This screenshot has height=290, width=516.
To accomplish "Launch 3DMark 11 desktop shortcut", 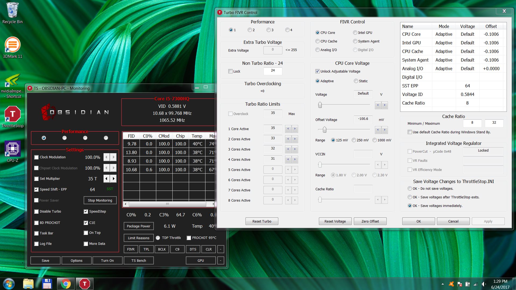I will [12, 48].
